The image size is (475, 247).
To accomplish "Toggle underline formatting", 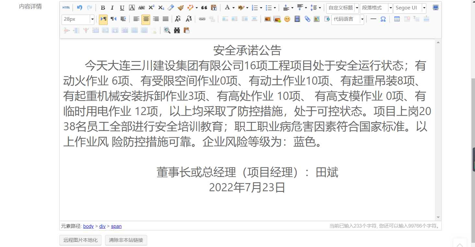I will point(122,8).
